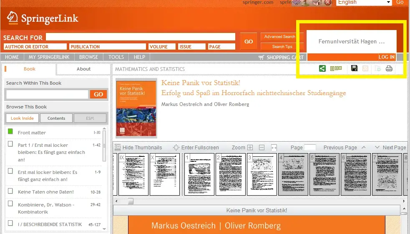Screen dimensions: 410x234
Task: Click the Previous Page up chevron
Action: pyautogui.click(x=363, y=148)
